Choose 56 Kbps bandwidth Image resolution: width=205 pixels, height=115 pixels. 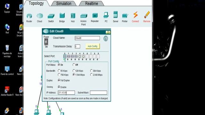coord(59,71)
